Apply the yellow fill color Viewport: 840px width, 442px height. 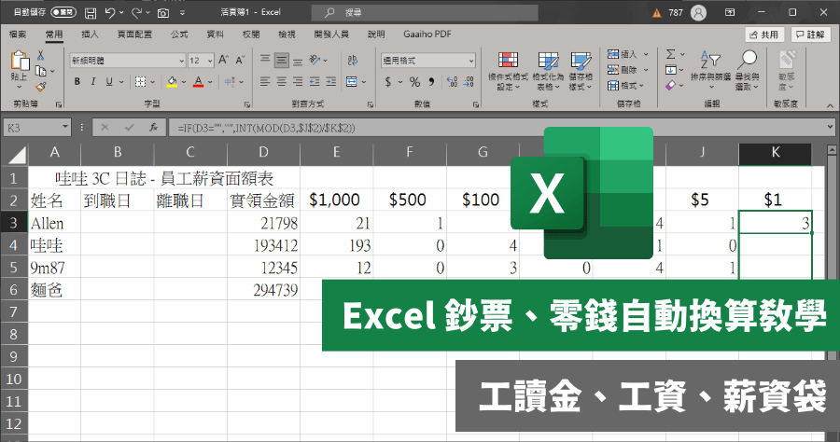tap(172, 81)
